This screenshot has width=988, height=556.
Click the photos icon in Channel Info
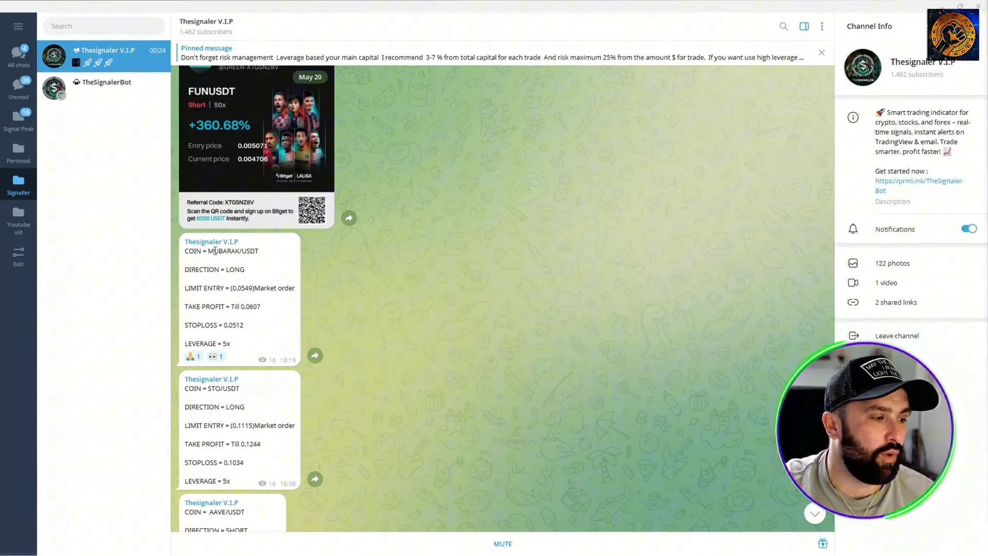(853, 263)
